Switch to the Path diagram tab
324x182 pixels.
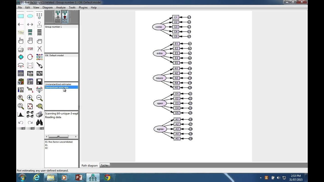pyautogui.click(x=89, y=166)
